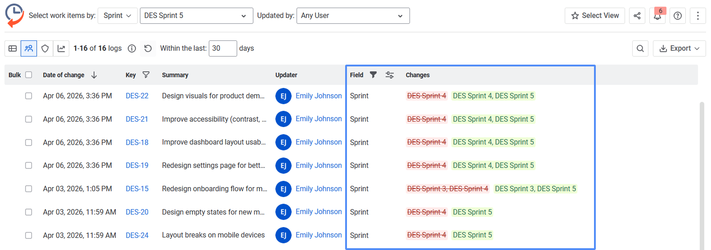Click the Select View button
Screen dimensions: 711x250
tap(594, 16)
